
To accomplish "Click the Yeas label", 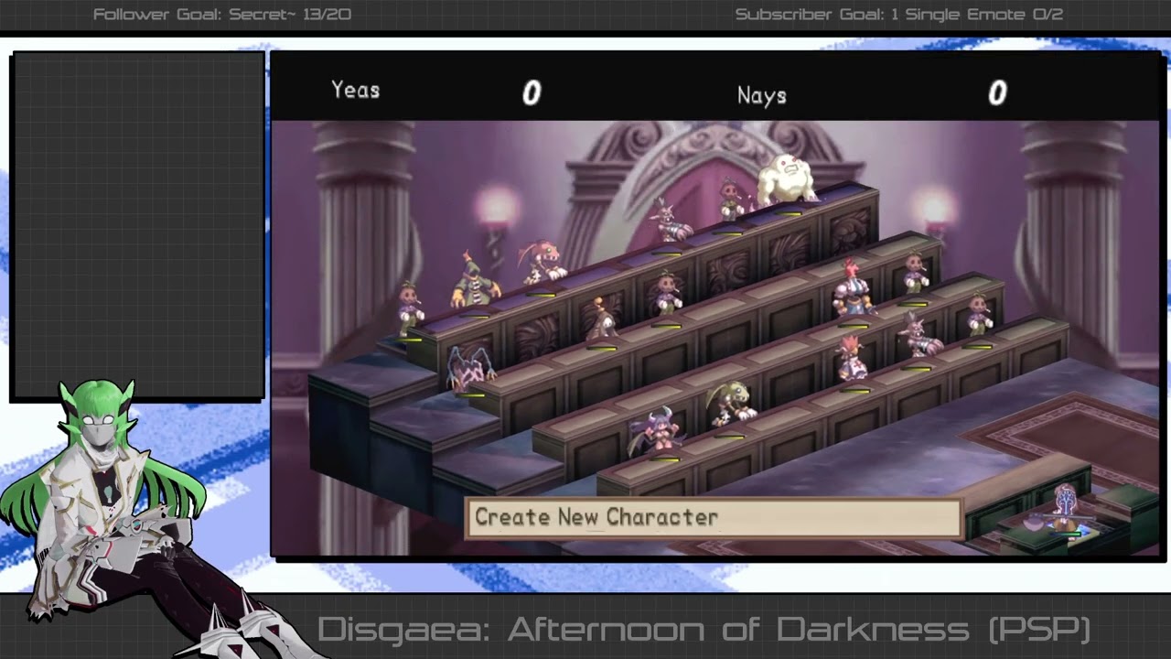I will pyautogui.click(x=355, y=90).
